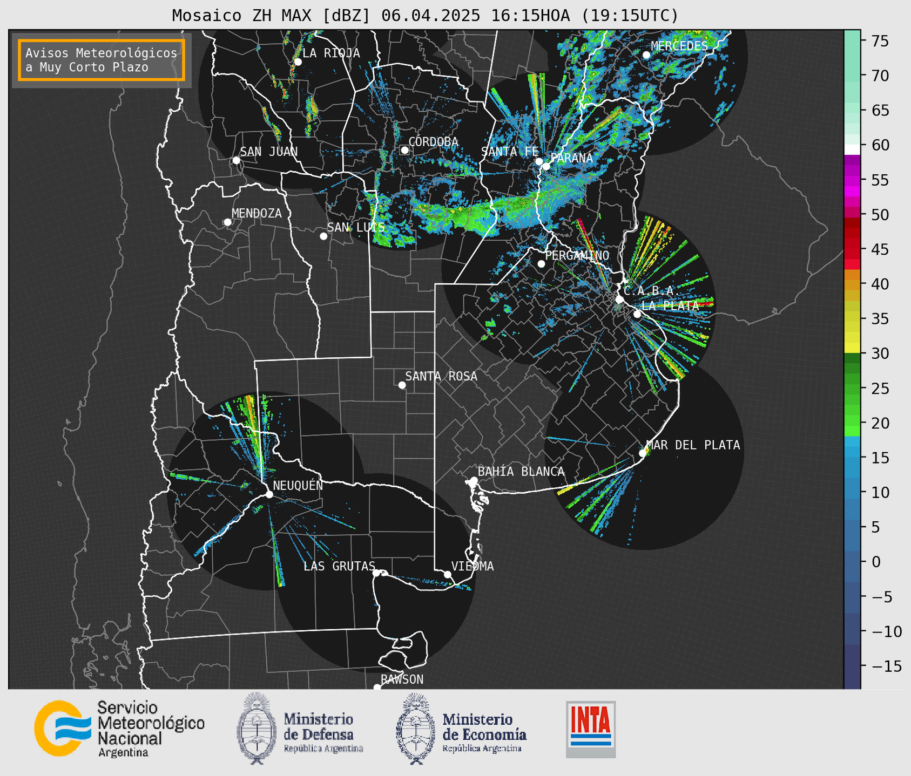Image resolution: width=911 pixels, height=776 pixels.
Task: Click the LAS GRUTAS city marker dot
Action: (376, 573)
